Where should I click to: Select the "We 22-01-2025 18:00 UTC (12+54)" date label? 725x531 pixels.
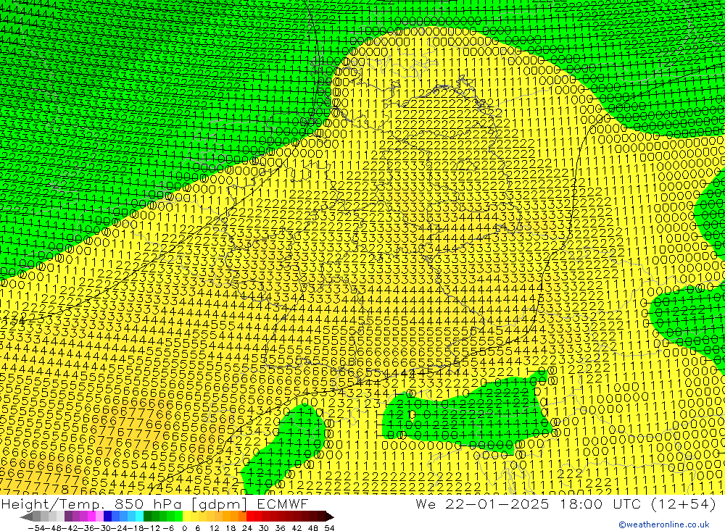click(x=565, y=503)
